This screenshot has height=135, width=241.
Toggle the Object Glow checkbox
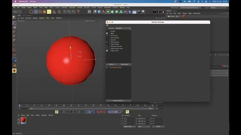coord(107,51)
